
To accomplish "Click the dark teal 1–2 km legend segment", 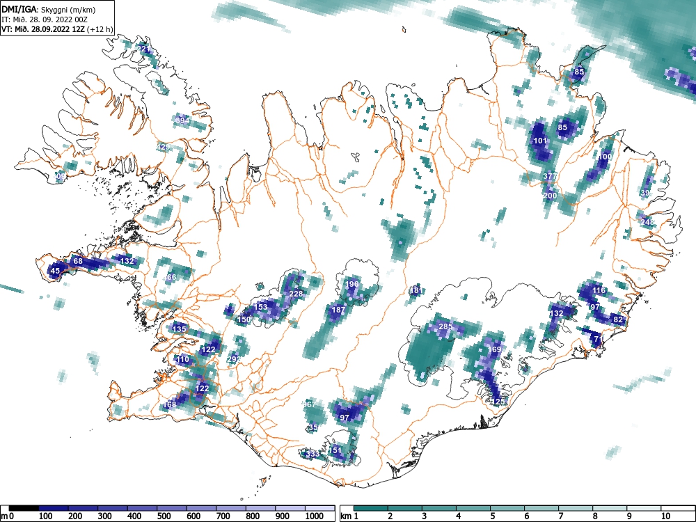I will [372, 508].
